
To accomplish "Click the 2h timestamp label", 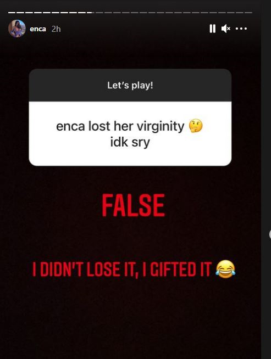I will pos(56,29).
